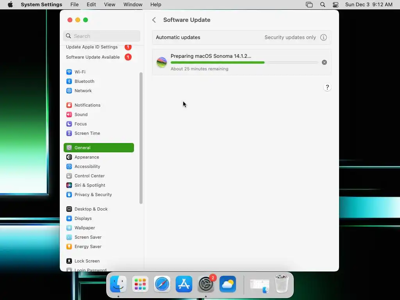400x300 pixels.
Task: Open Weather app from the Dock
Action: [x=228, y=284]
